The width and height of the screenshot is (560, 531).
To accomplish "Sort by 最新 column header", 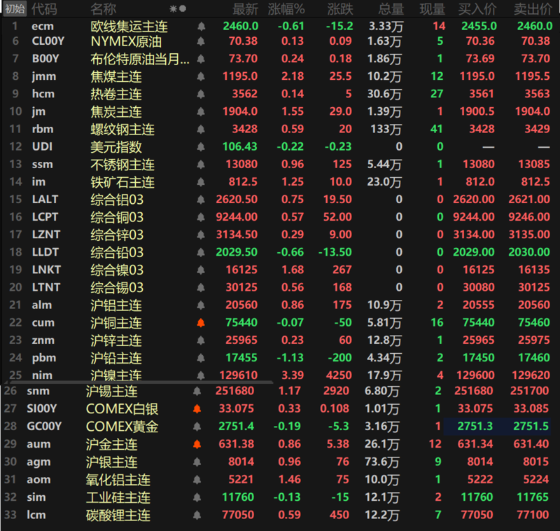I will 246,9.
